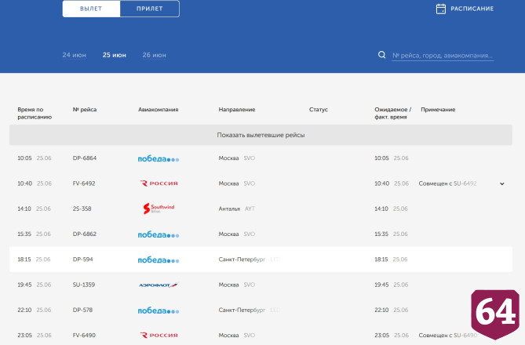Click the № рейса column header
525x345 pixels.
click(85, 110)
